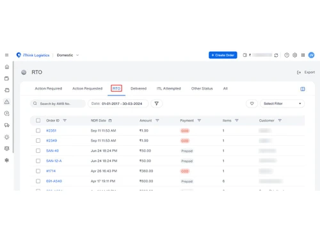This screenshot has height=240, width=320.
Task: Switch to the Delivered tab
Action: [x=138, y=88]
